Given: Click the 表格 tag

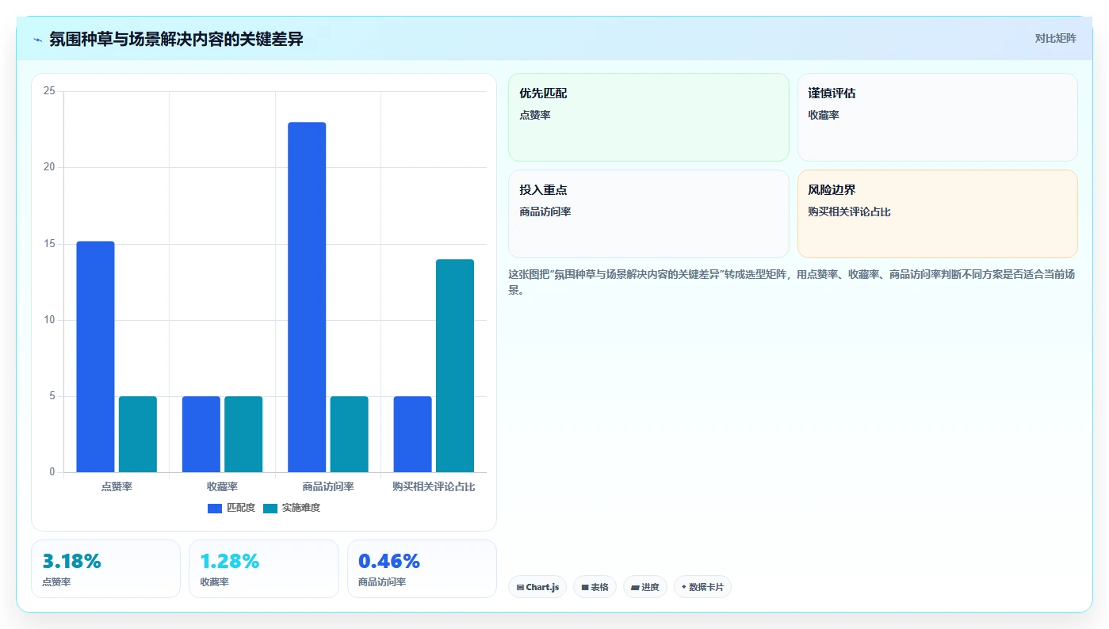Looking at the screenshot, I should [x=595, y=587].
